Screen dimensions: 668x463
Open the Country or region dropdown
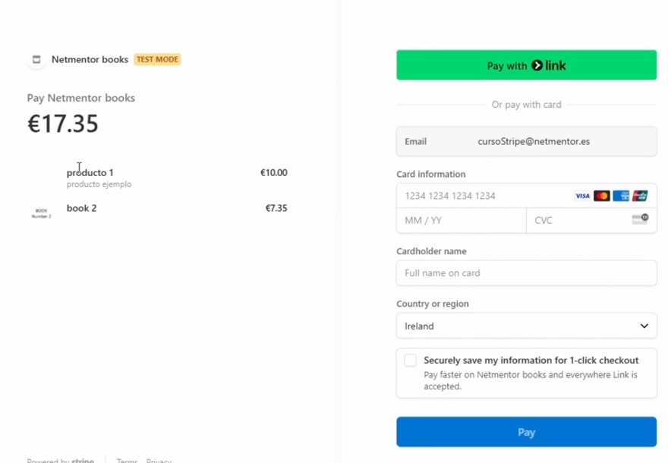coord(526,326)
